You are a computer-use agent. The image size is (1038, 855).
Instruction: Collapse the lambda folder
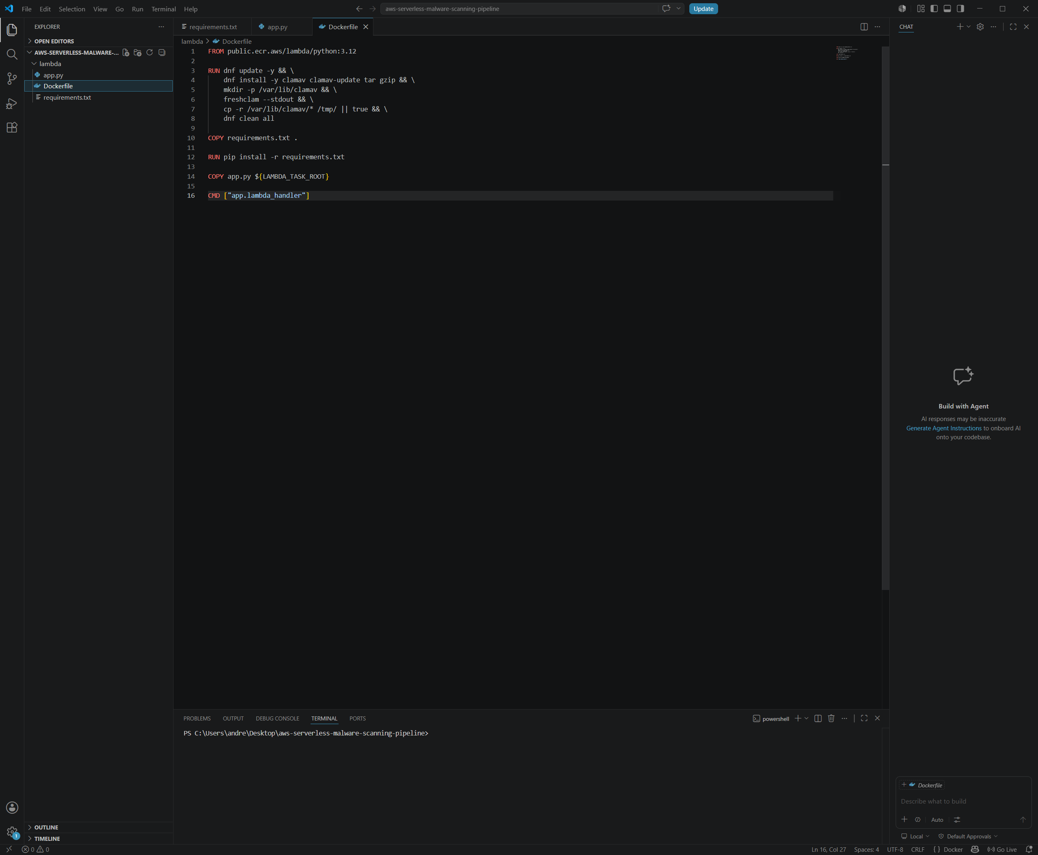tap(99, 64)
